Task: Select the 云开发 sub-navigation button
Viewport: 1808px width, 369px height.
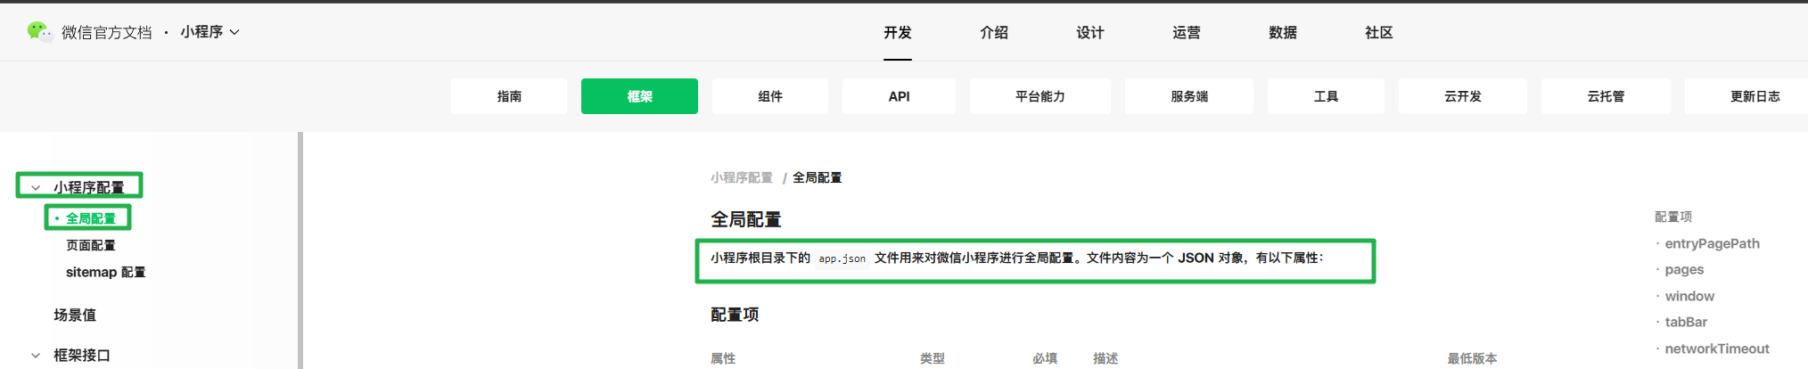Action: [x=1463, y=96]
